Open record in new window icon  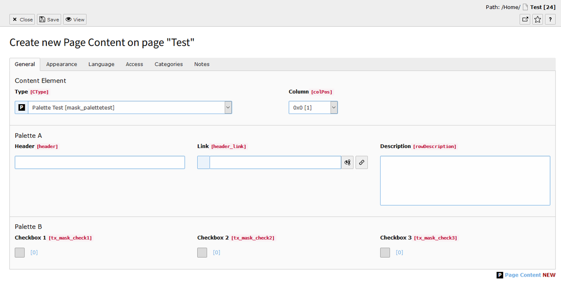coord(525,20)
